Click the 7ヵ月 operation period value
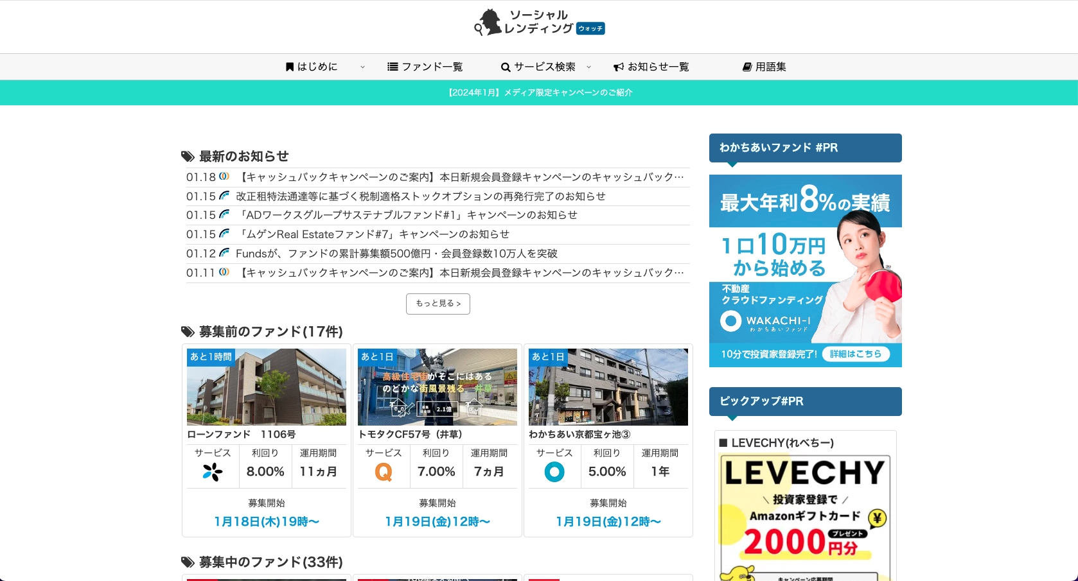Viewport: 1078px width, 581px height. (x=489, y=472)
